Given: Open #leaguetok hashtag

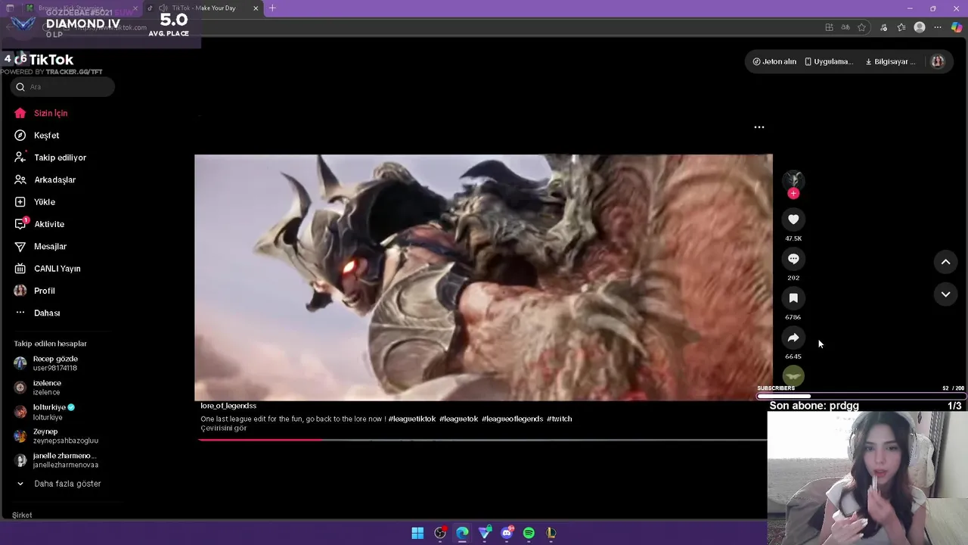Looking at the screenshot, I should point(458,419).
